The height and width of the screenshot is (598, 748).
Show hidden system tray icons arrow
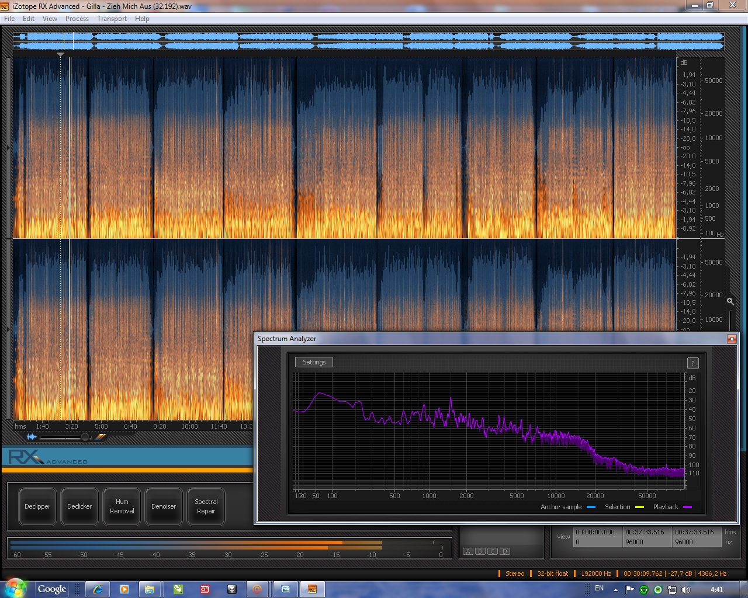pos(615,589)
